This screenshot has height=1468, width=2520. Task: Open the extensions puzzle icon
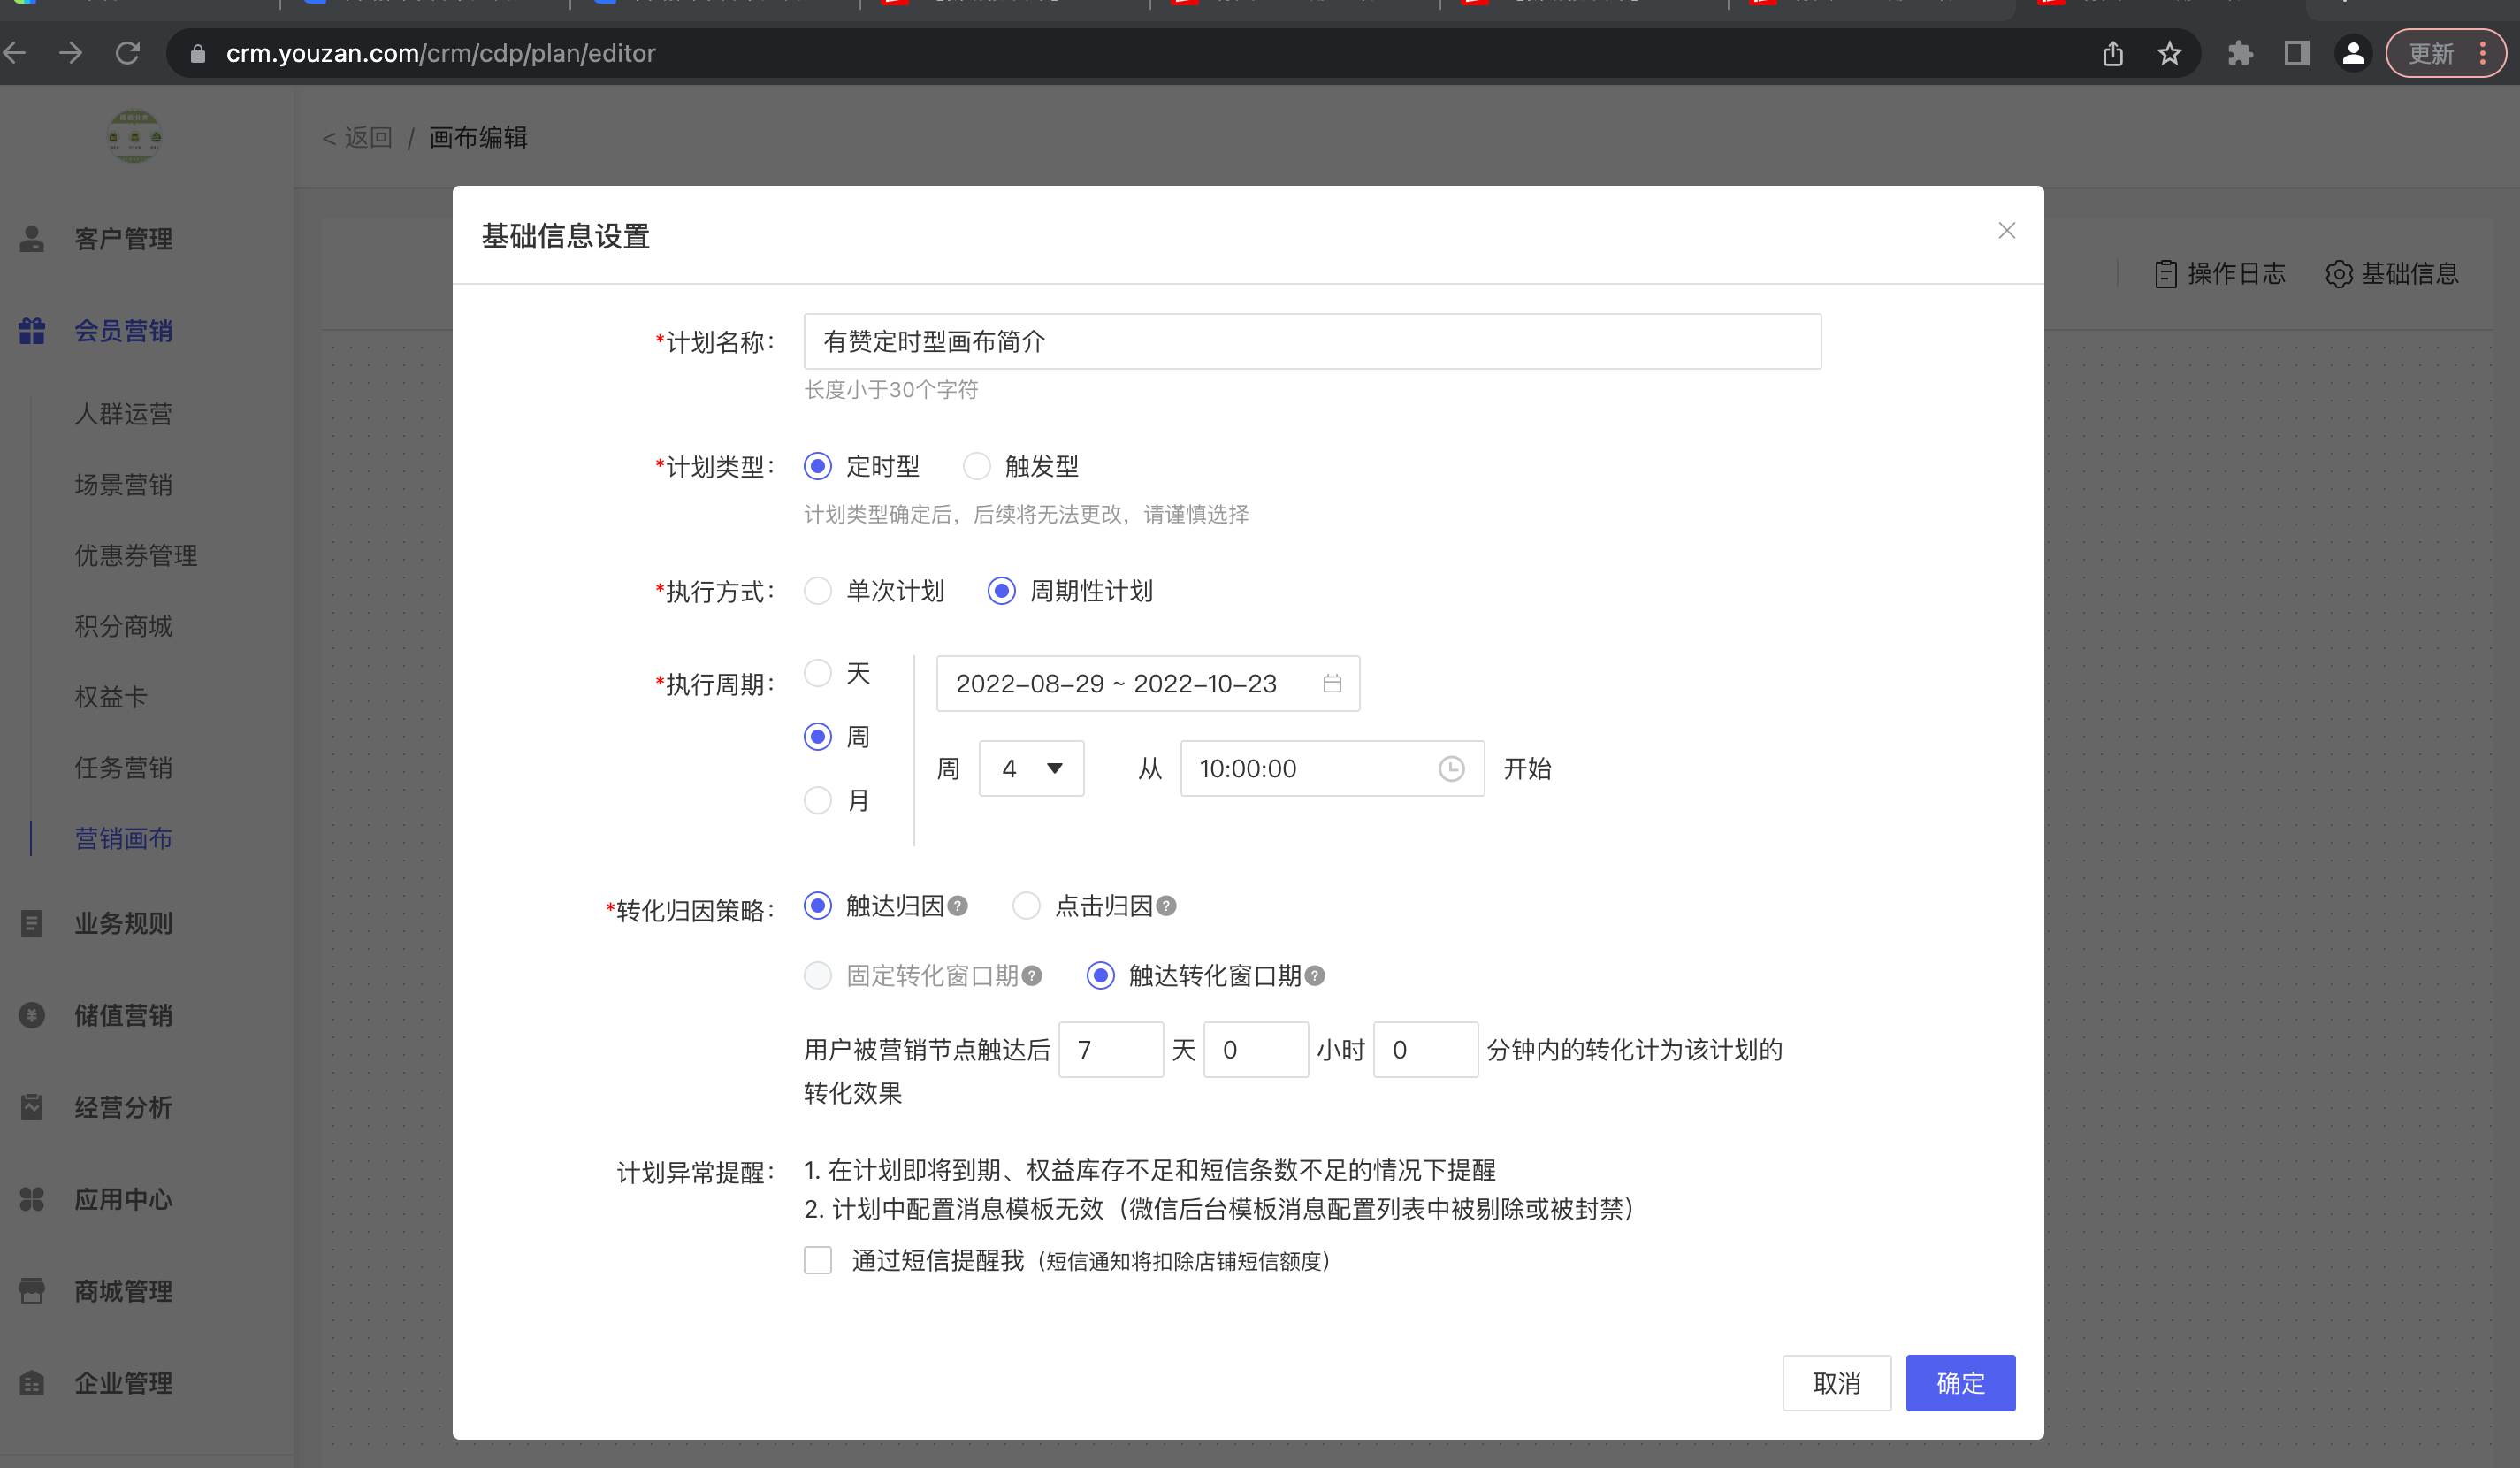click(2240, 53)
